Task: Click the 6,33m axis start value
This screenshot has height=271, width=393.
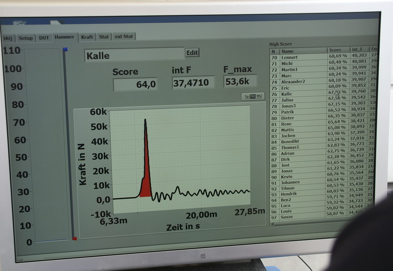Action: coord(114,221)
